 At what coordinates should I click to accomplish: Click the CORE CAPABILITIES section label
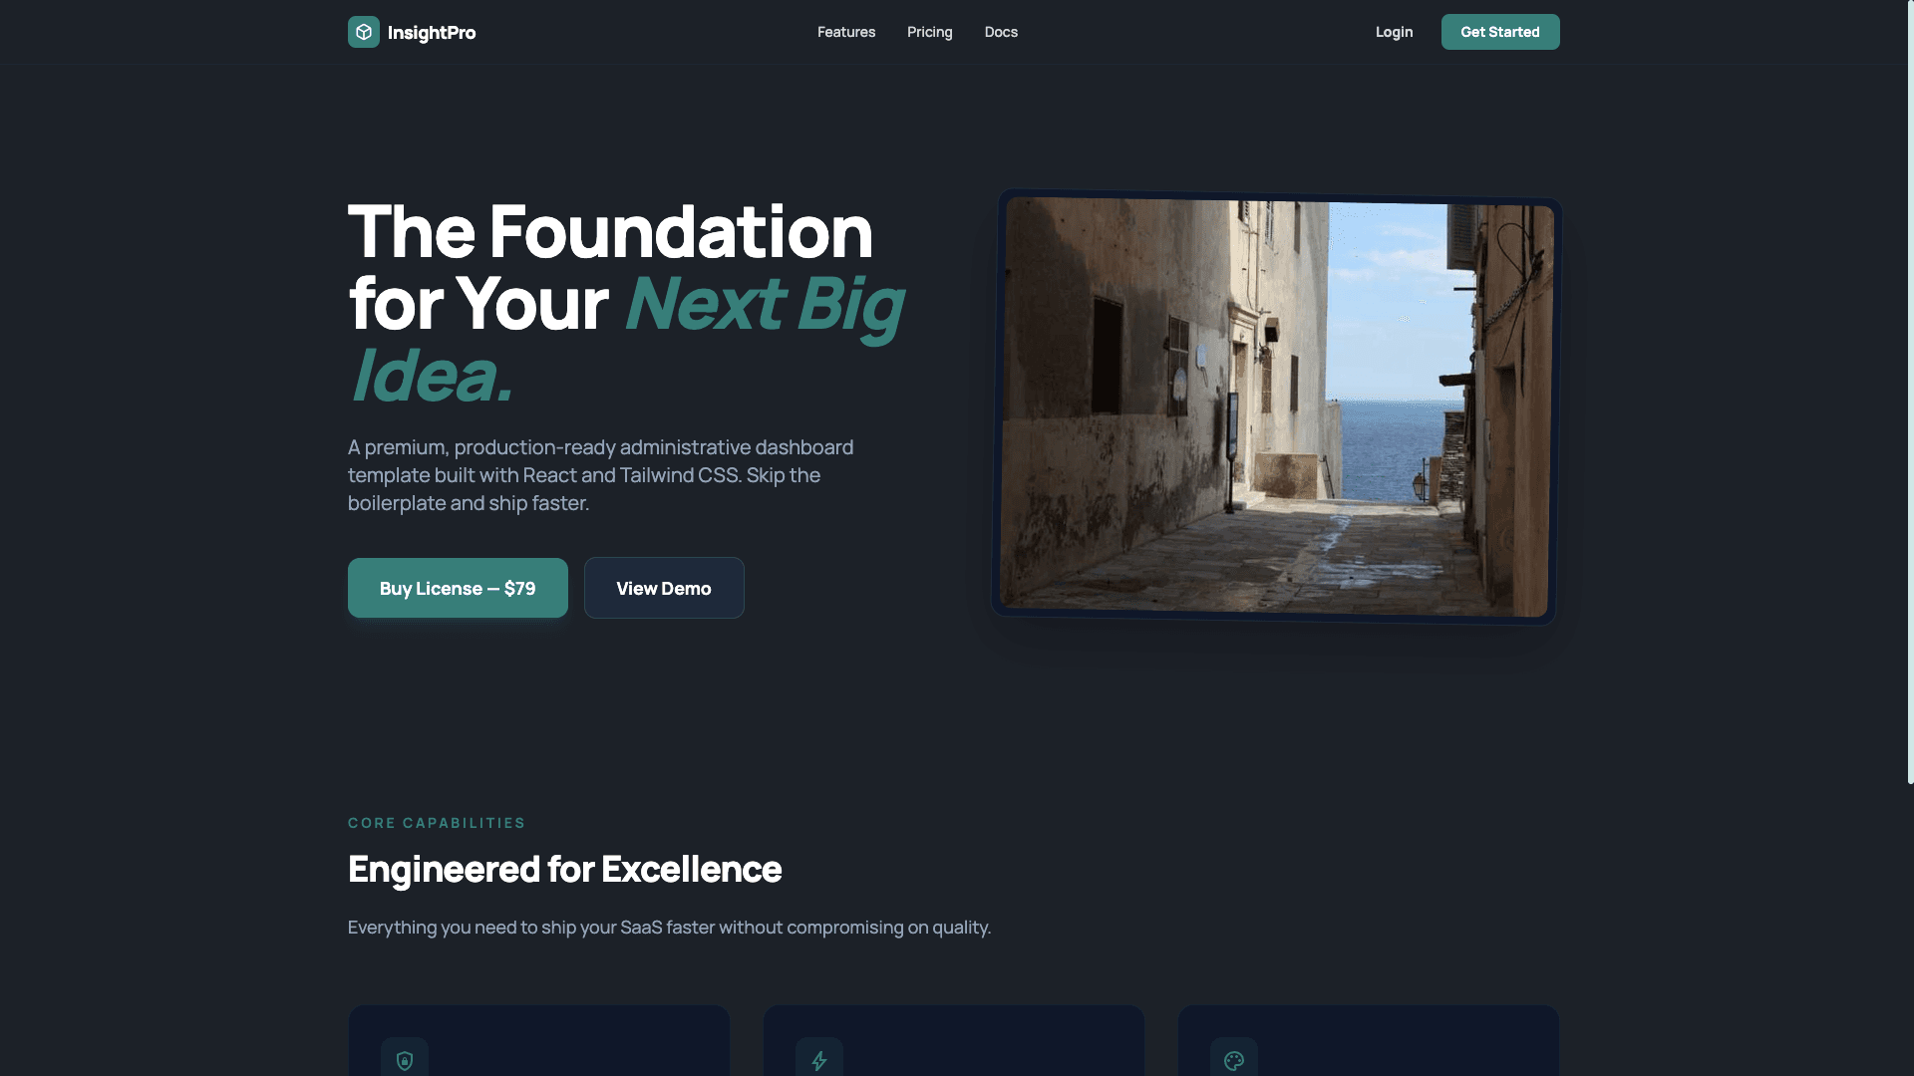(437, 823)
